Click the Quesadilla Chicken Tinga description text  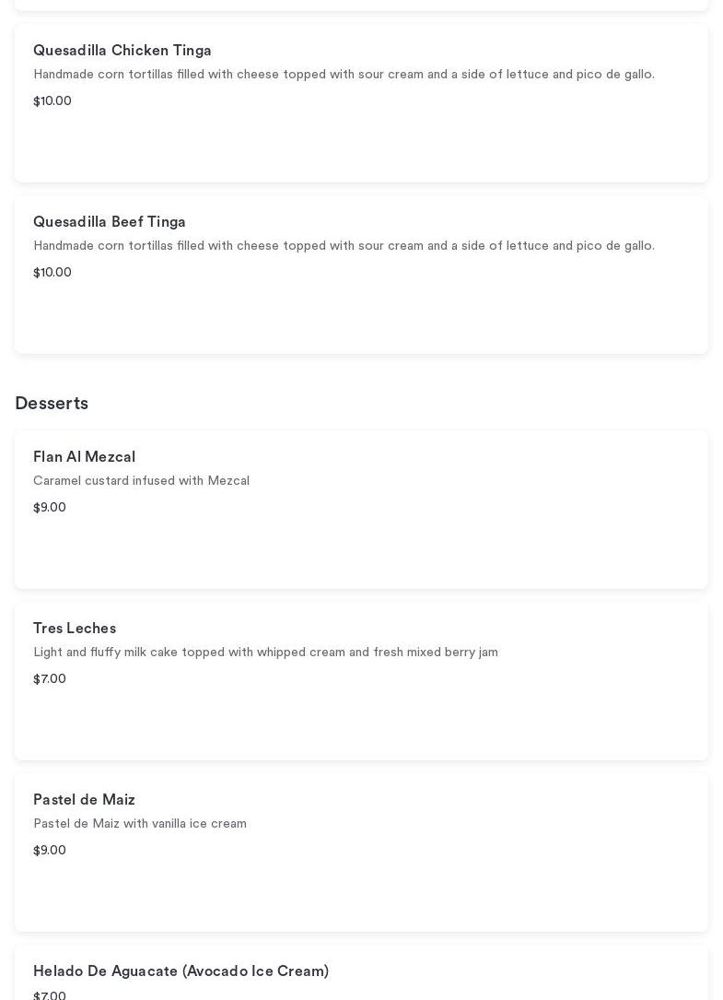(344, 75)
